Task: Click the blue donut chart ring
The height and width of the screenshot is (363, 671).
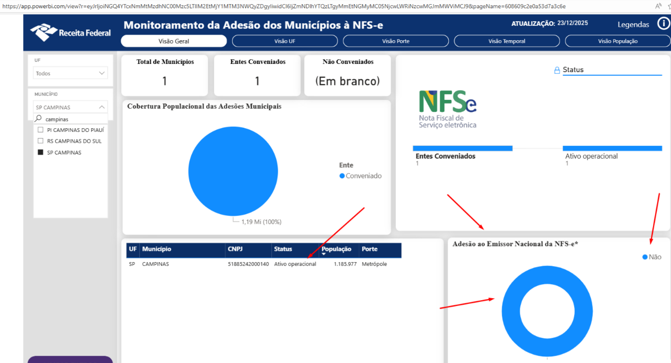Action: [511, 311]
